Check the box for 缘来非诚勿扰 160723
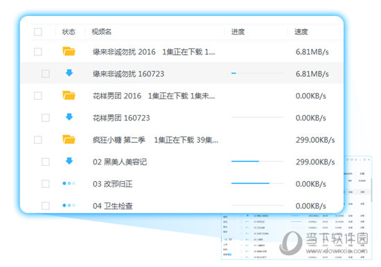This screenshot has height=267, width=381. (46, 74)
